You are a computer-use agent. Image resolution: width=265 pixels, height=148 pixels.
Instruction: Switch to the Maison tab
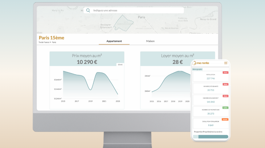(150, 41)
